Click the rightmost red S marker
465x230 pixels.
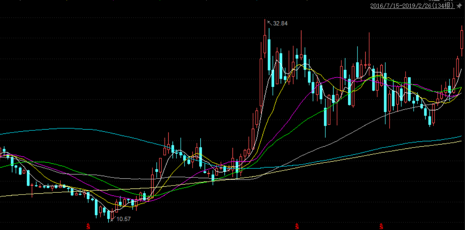tap(381, 225)
